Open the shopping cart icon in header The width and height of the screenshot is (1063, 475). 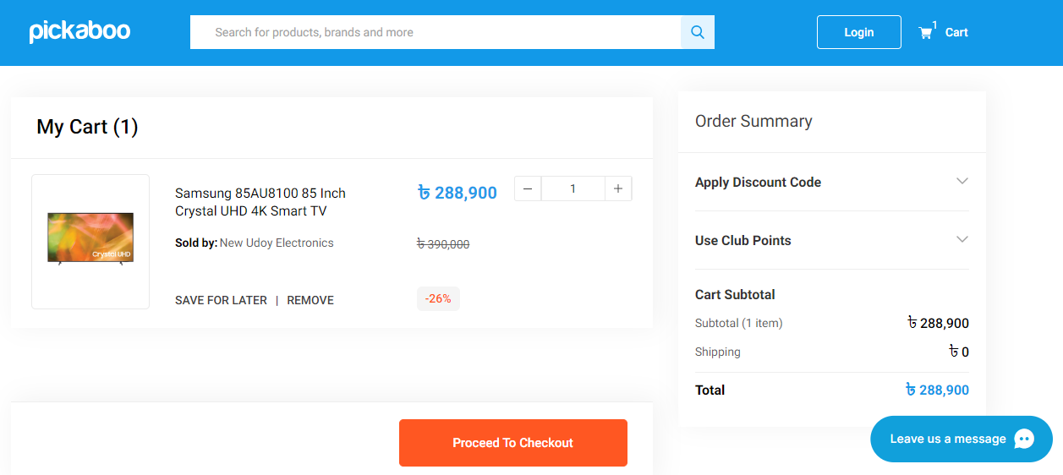pos(926,33)
